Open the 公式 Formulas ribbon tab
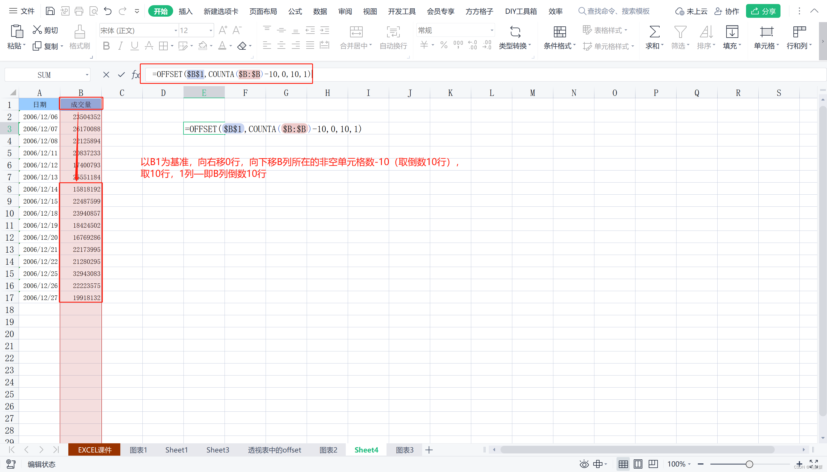The height and width of the screenshot is (472, 827). pos(295,11)
